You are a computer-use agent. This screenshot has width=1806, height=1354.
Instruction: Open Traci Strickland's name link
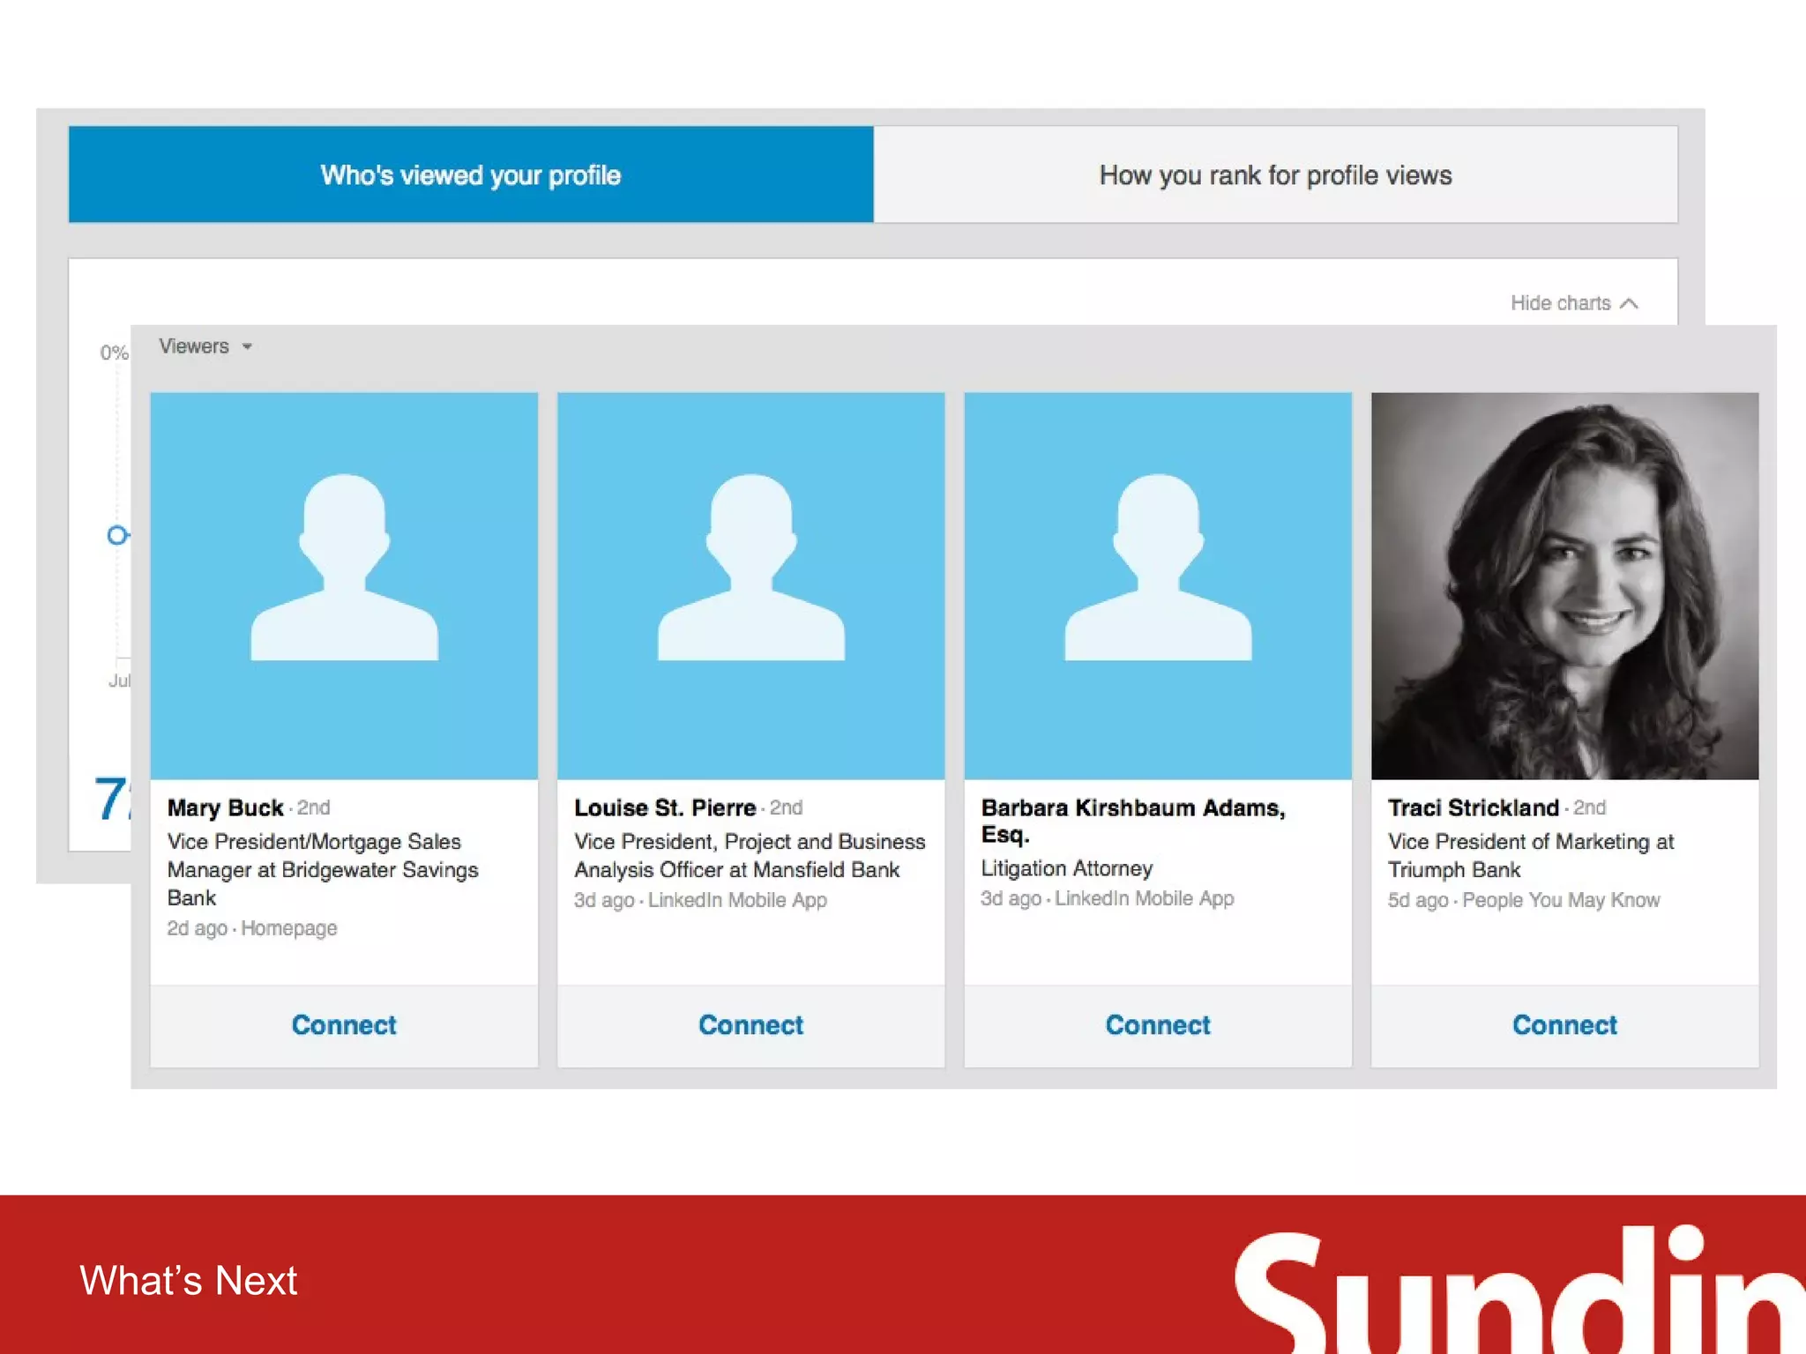coord(1474,807)
